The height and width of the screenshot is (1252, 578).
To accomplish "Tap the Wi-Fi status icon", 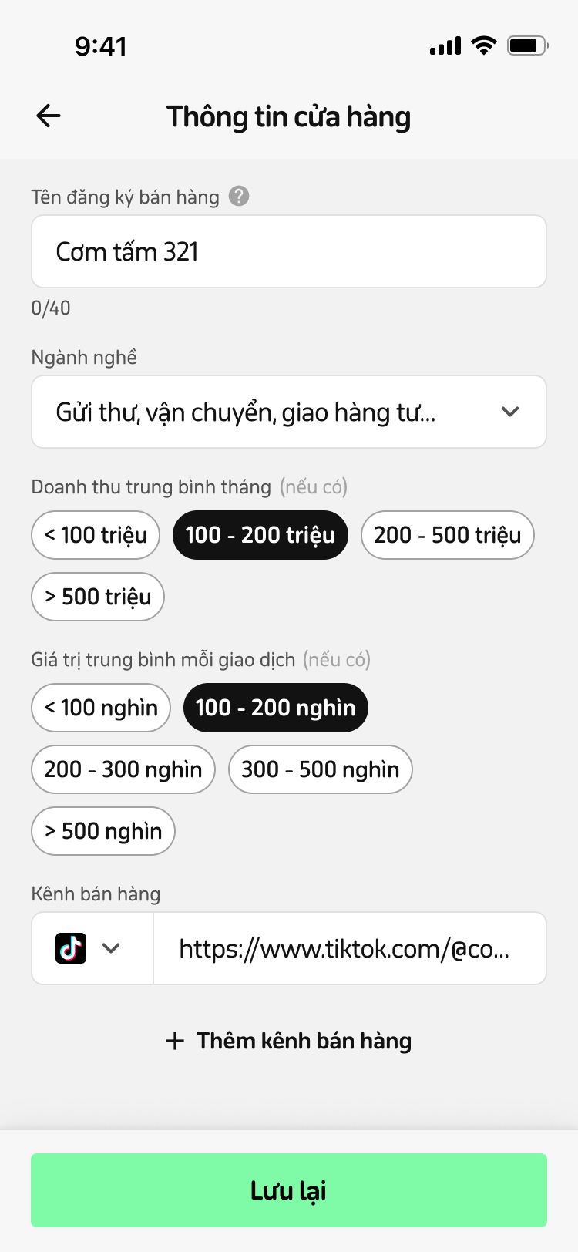I will [484, 45].
